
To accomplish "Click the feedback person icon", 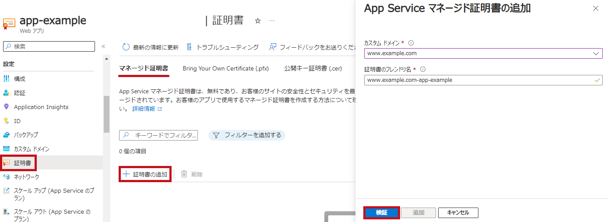I will tap(273, 47).
